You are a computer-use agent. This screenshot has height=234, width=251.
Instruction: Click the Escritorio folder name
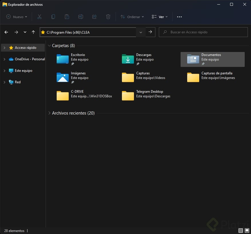[x=78, y=55]
